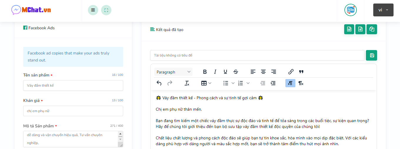Click the product description scrollbar up arrow
400x149 pixels.
tap(120, 134)
